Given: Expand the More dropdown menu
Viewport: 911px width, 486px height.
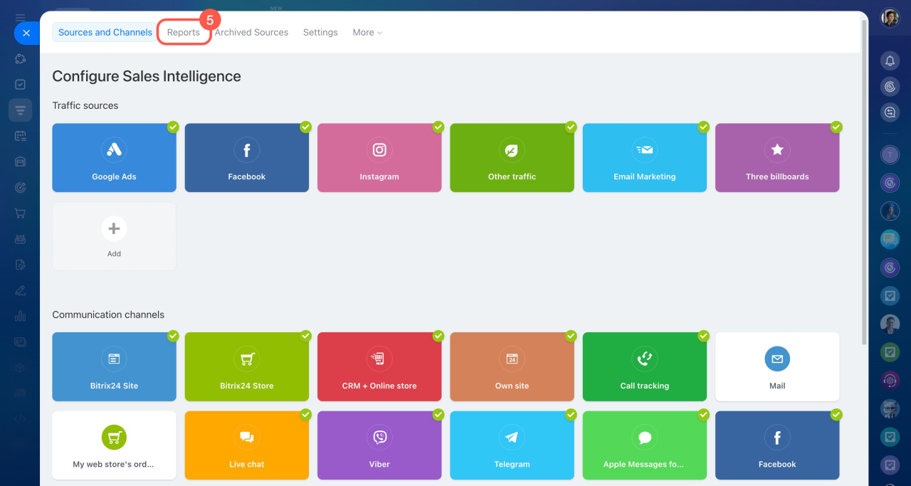Looking at the screenshot, I should 367,32.
